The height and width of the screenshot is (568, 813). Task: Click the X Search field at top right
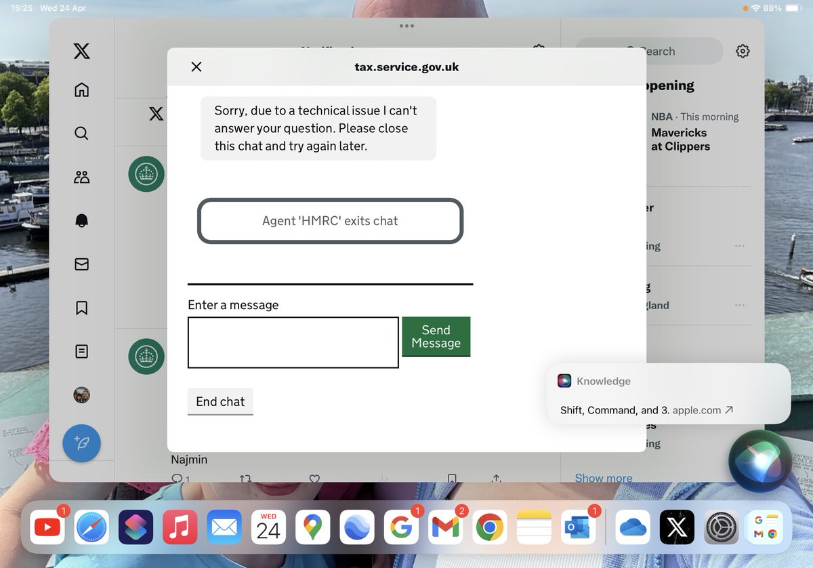tap(649, 52)
